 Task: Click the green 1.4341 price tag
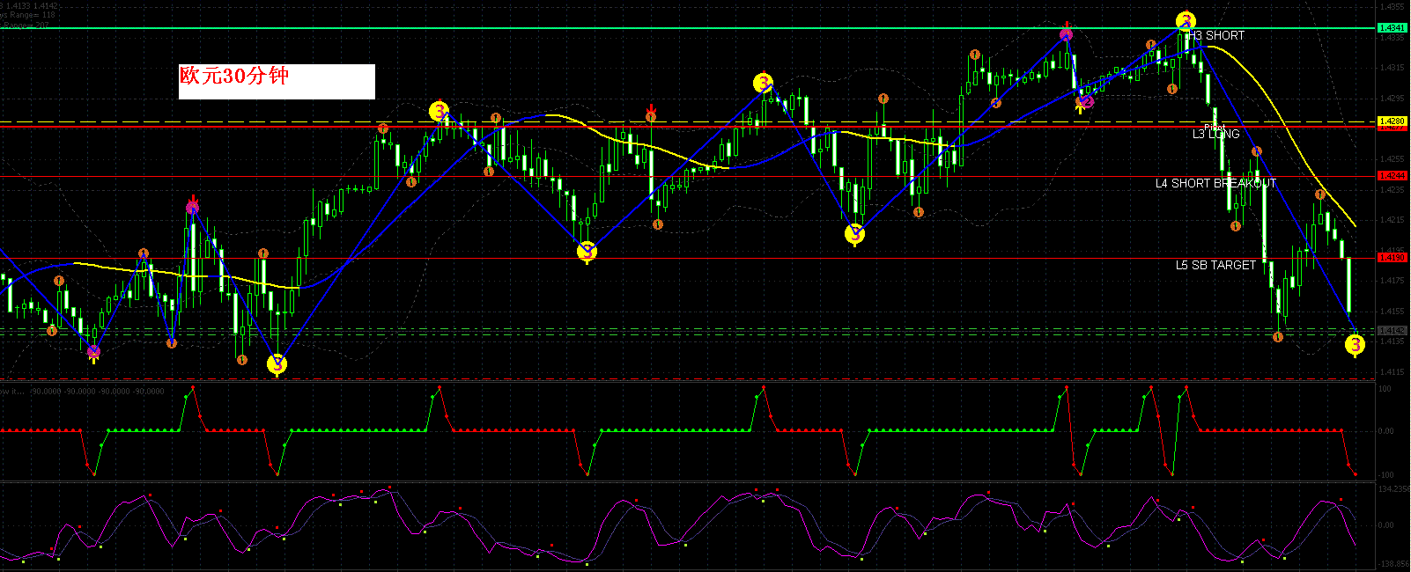coord(1393,28)
